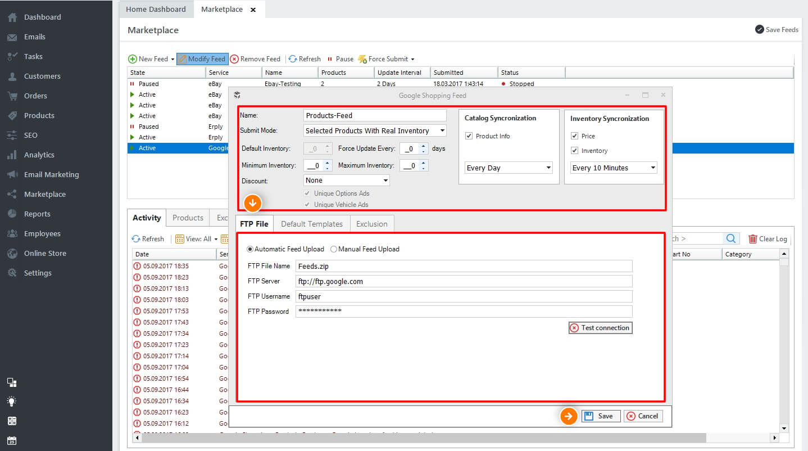Open the SEO section
Image resolution: width=808 pixels, height=451 pixels.
click(30, 135)
